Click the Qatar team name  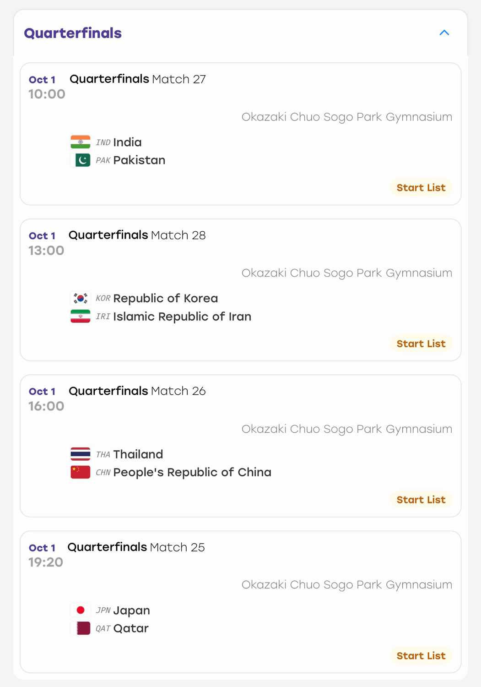pos(131,628)
